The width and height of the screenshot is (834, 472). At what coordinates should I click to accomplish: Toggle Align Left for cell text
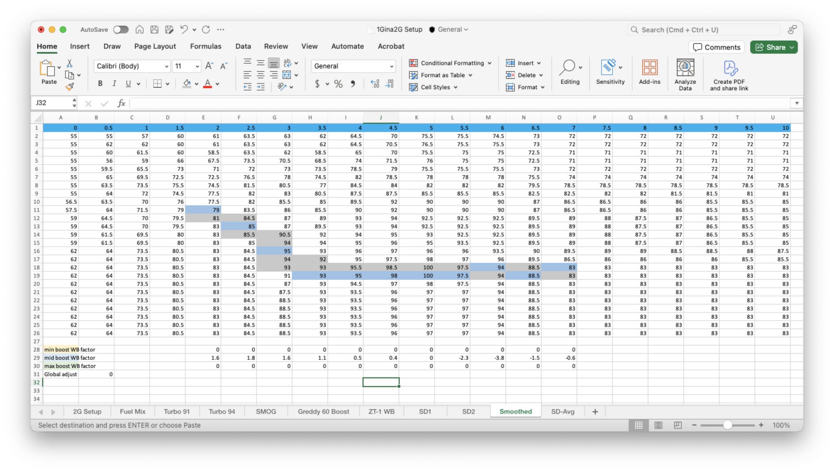247,75
